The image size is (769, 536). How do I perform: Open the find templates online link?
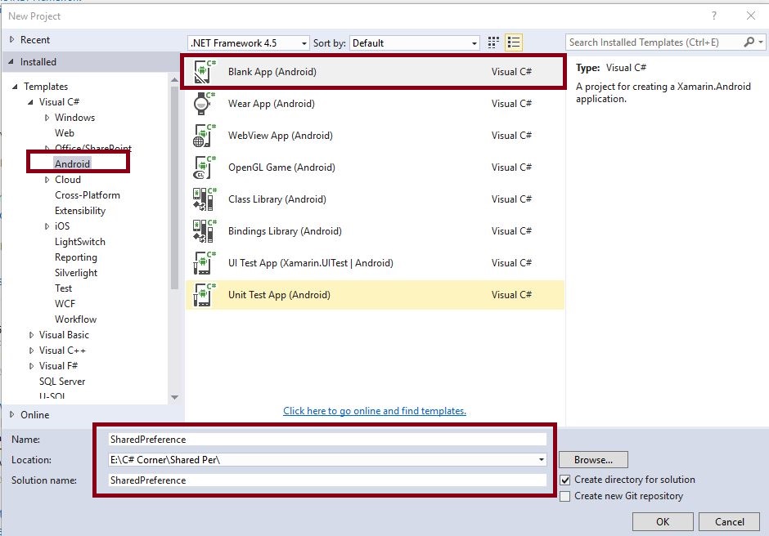click(375, 410)
